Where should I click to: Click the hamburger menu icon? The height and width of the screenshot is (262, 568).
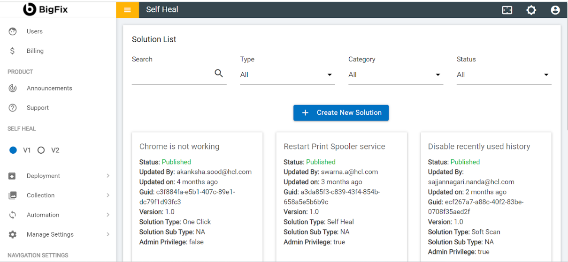click(x=127, y=10)
